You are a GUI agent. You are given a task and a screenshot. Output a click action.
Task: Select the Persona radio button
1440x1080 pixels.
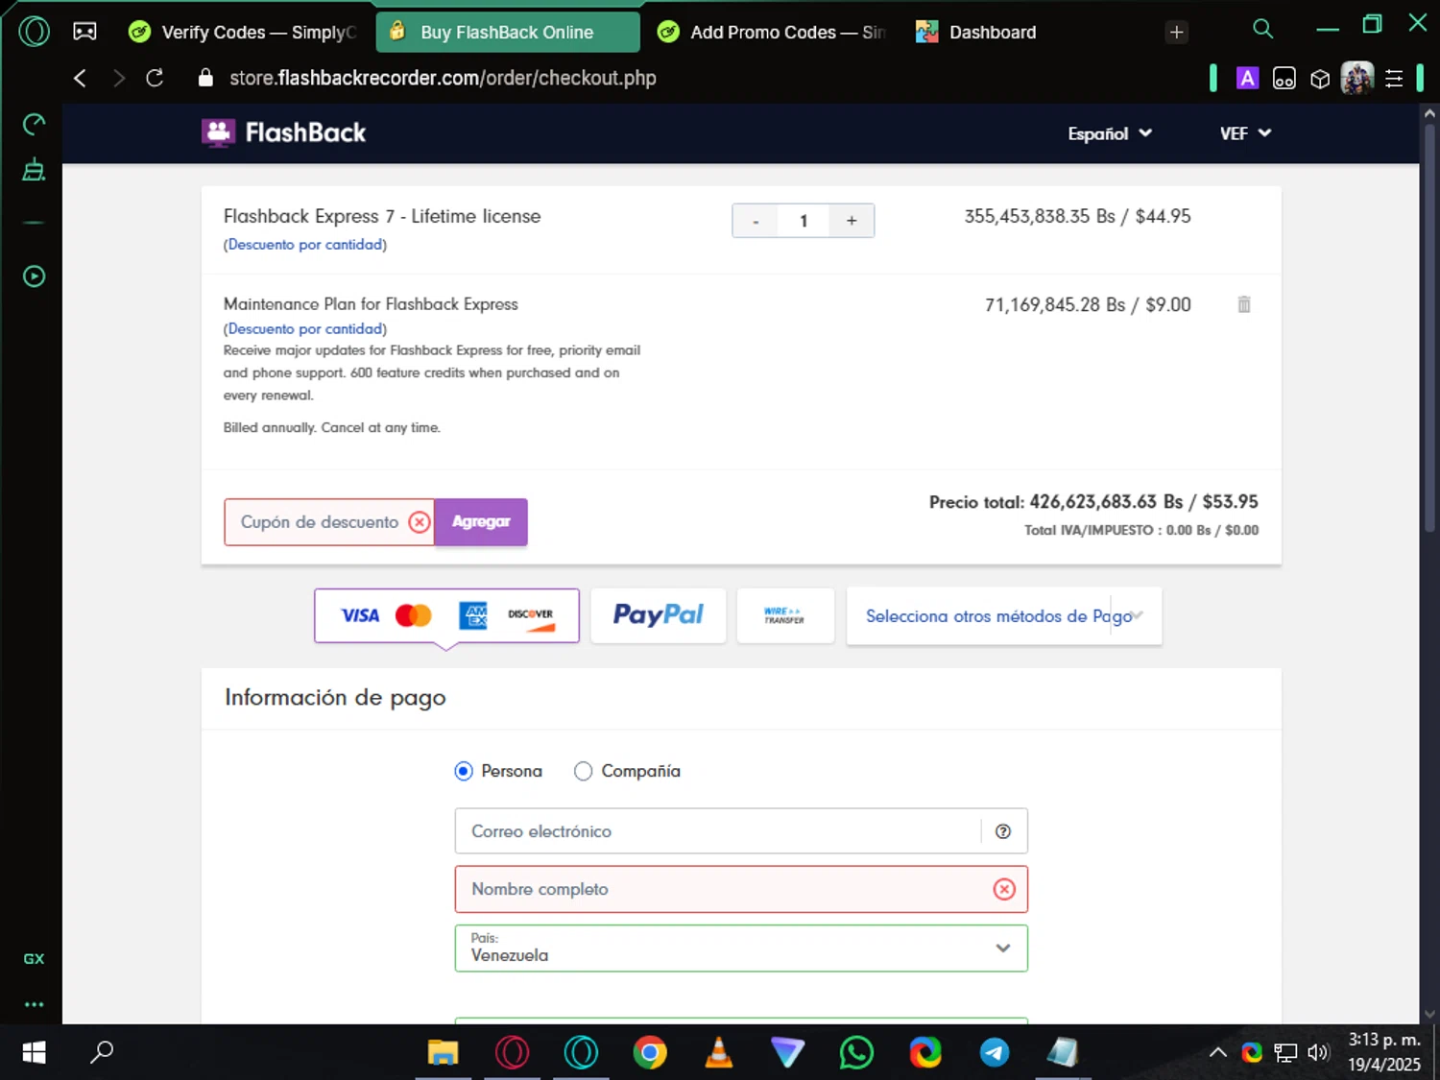tap(464, 771)
